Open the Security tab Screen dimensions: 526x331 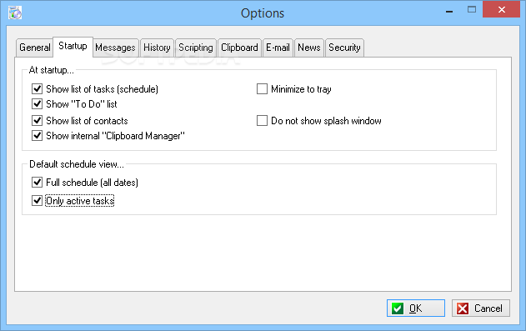click(x=344, y=48)
